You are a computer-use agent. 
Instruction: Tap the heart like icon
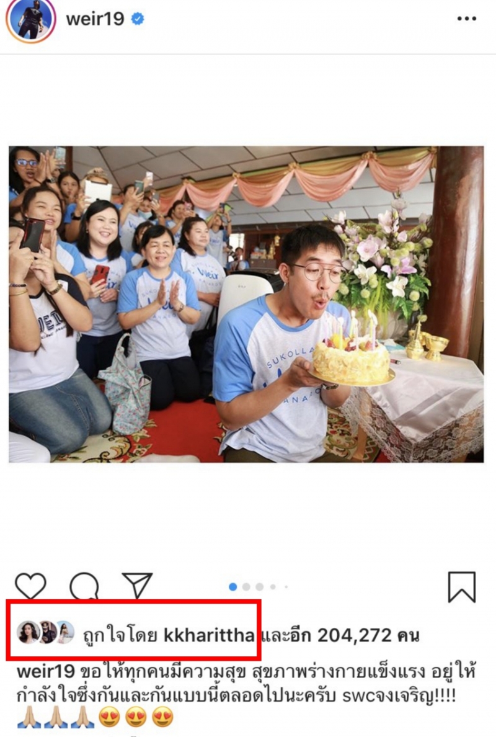tap(30, 586)
